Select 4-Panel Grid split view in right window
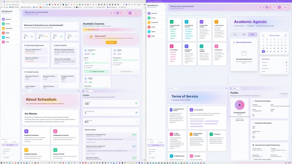The width and height of the screenshot is (292, 164). point(156,145)
